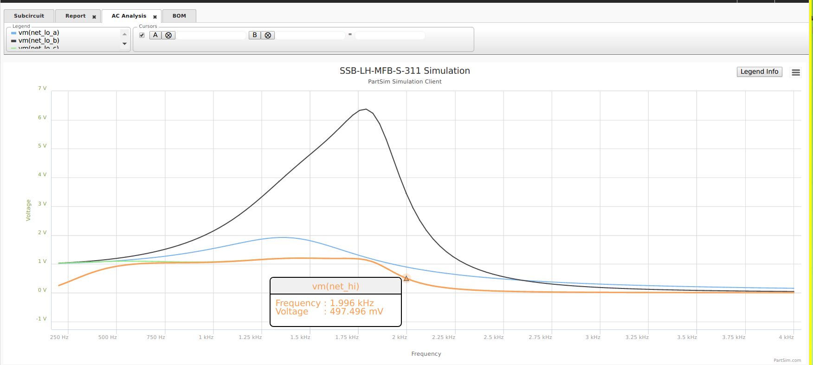This screenshot has width=813, height=365.
Task: Open the BOM tab
Action: pyautogui.click(x=179, y=16)
